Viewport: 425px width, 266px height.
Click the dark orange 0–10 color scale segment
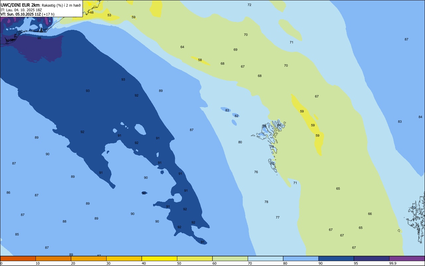18,258
